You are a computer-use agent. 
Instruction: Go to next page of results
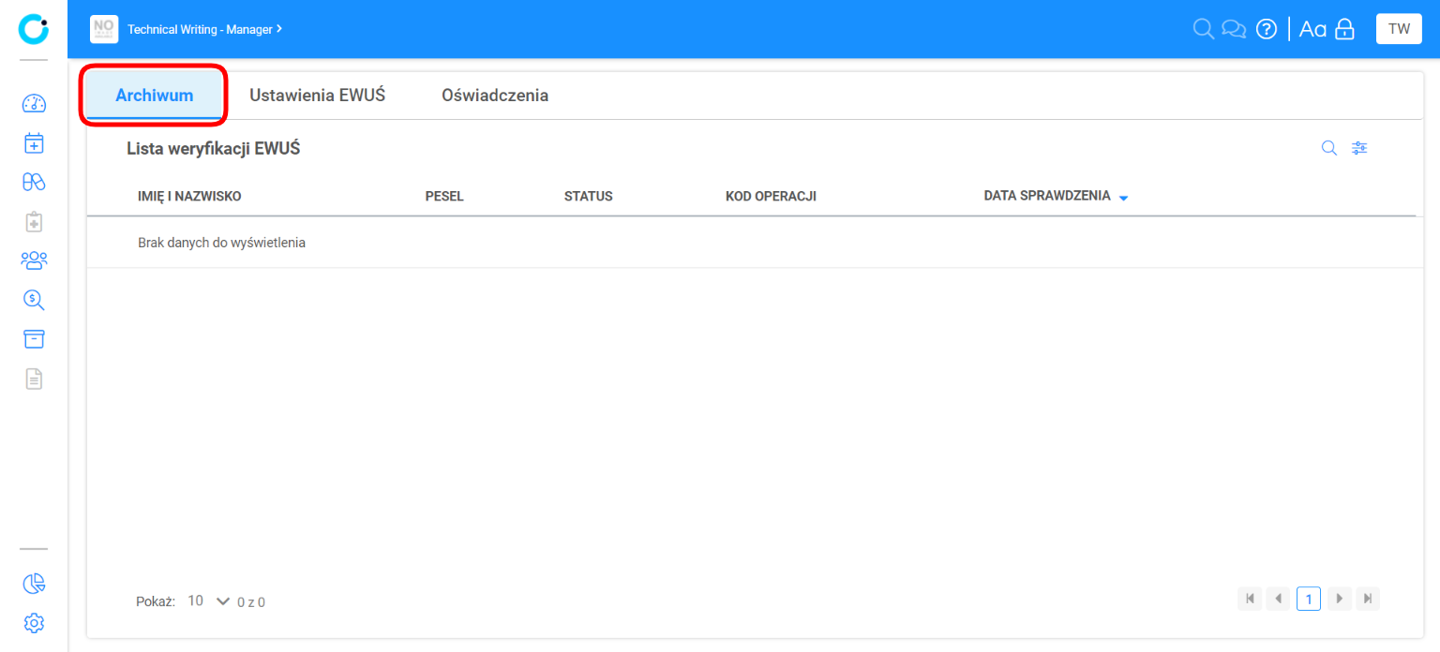tap(1339, 599)
